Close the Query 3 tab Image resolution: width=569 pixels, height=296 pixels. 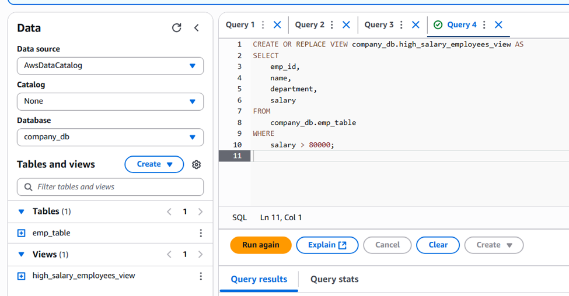coord(416,24)
